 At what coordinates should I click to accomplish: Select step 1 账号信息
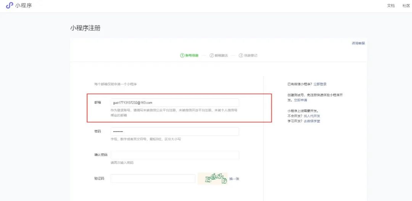point(189,55)
